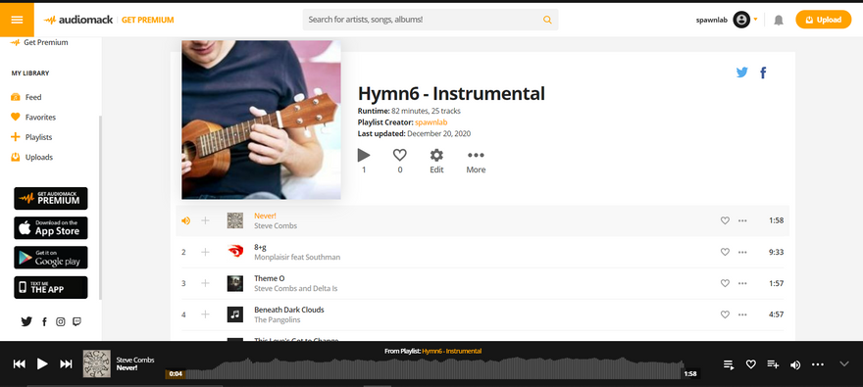This screenshot has height=387, width=863.
Task: Add current song to playlist from player bar
Action: point(773,364)
